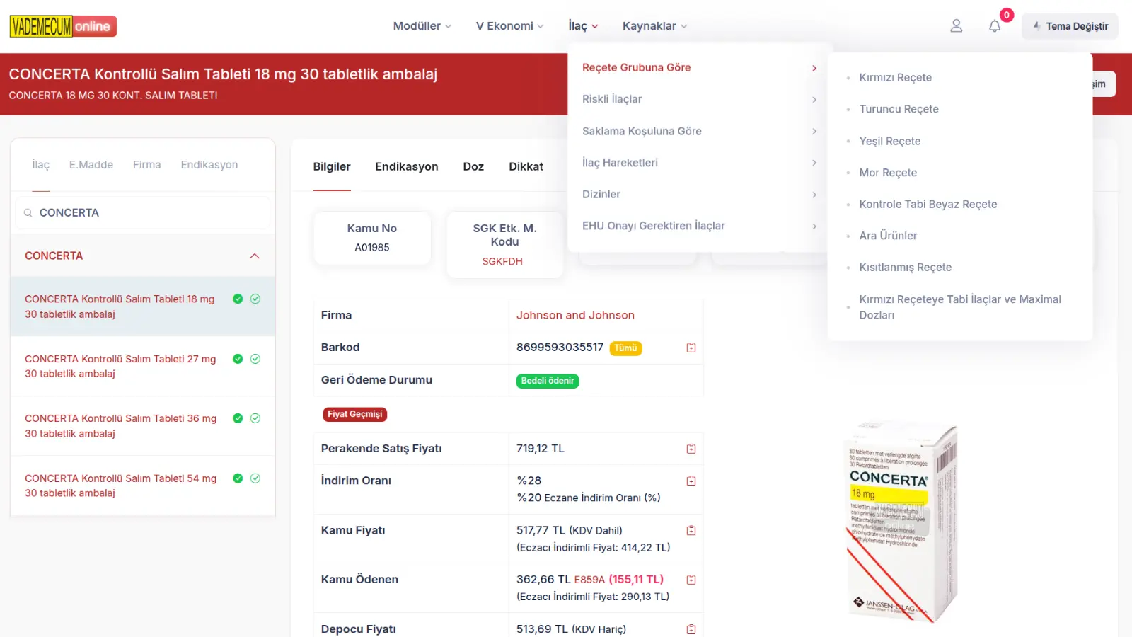Collapse the CONCERTA group chevron
Viewport: 1132px width, 637px height.
pos(255,256)
